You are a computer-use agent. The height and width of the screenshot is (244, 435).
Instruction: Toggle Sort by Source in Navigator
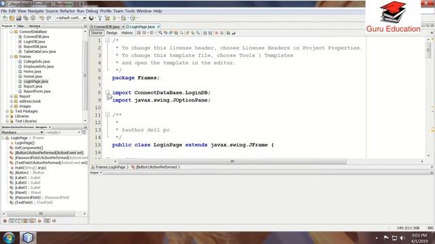pyautogui.click(x=54, y=221)
